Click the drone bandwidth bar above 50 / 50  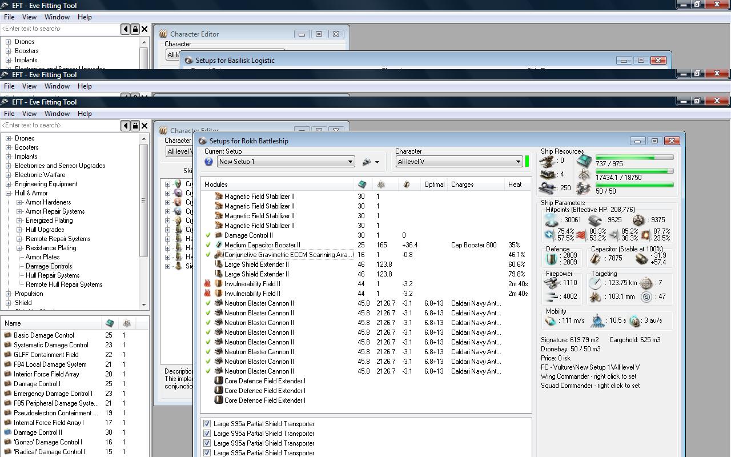pyautogui.click(x=634, y=185)
